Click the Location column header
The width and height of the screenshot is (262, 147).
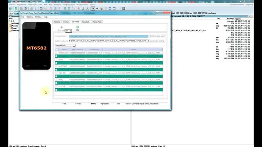tap(133, 49)
